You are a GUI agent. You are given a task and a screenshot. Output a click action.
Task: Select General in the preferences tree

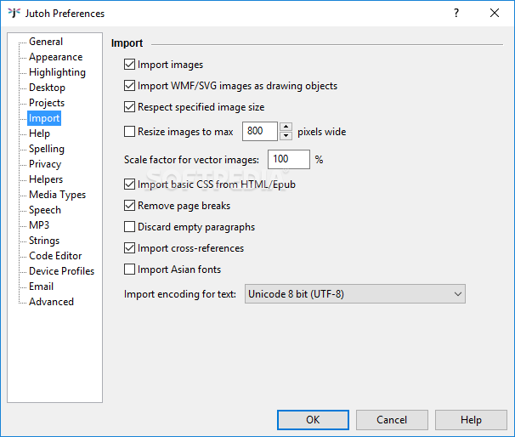(46, 42)
